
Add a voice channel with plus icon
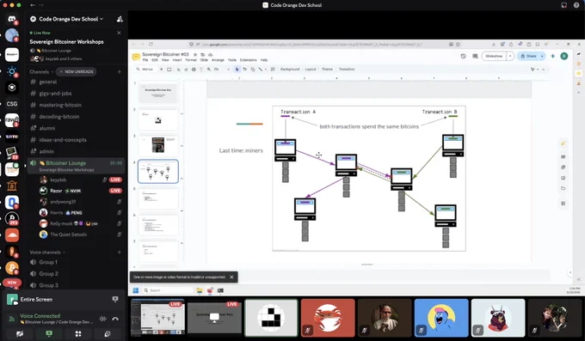[120, 253]
